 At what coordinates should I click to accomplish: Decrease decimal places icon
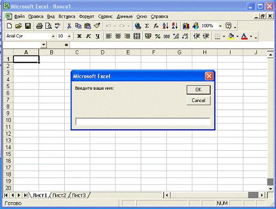coord(185,36)
